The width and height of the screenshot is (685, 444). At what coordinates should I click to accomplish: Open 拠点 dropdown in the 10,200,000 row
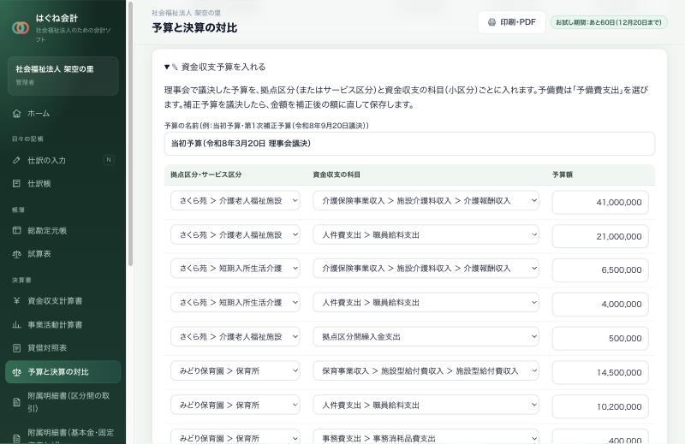coord(235,406)
